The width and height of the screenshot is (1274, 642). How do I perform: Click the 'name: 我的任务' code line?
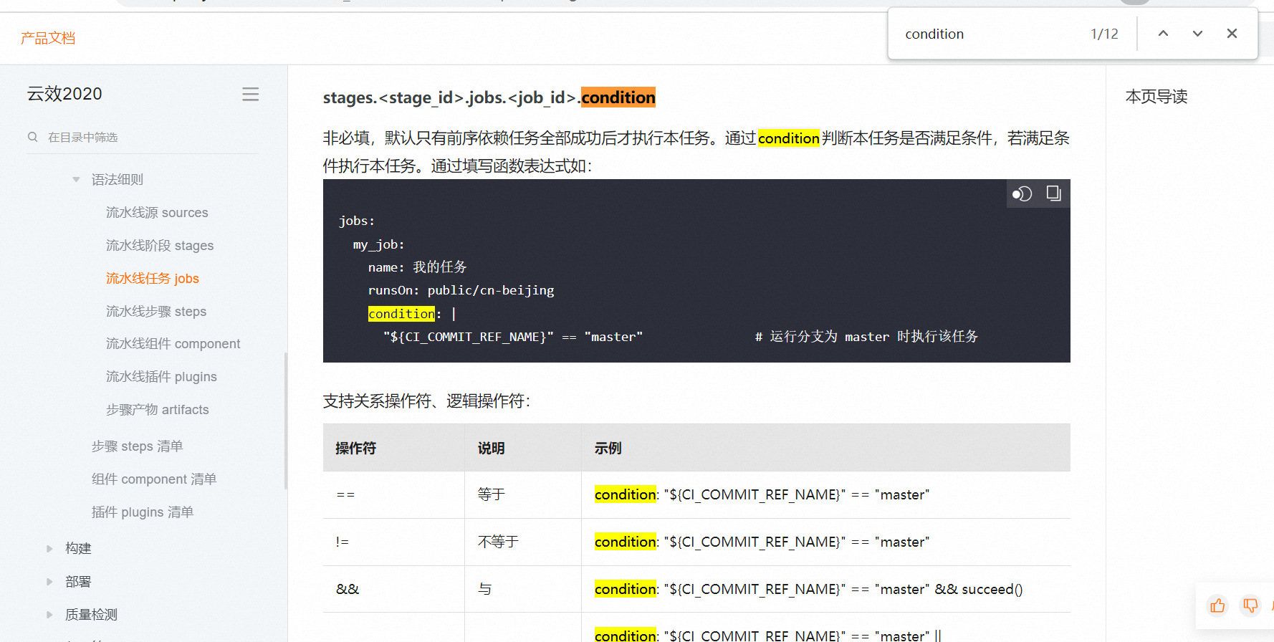click(417, 267)
